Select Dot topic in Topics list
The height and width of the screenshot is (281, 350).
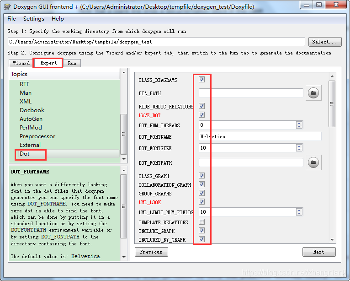(x=24, y=154)
